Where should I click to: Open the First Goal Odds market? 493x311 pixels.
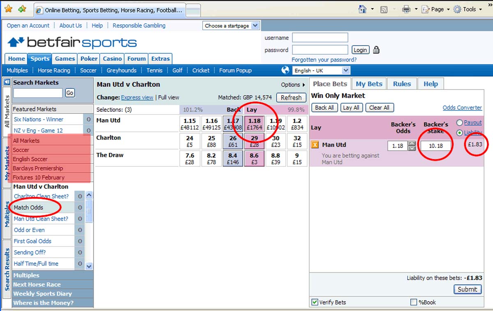pyautogui.click(x=33, y=241)
